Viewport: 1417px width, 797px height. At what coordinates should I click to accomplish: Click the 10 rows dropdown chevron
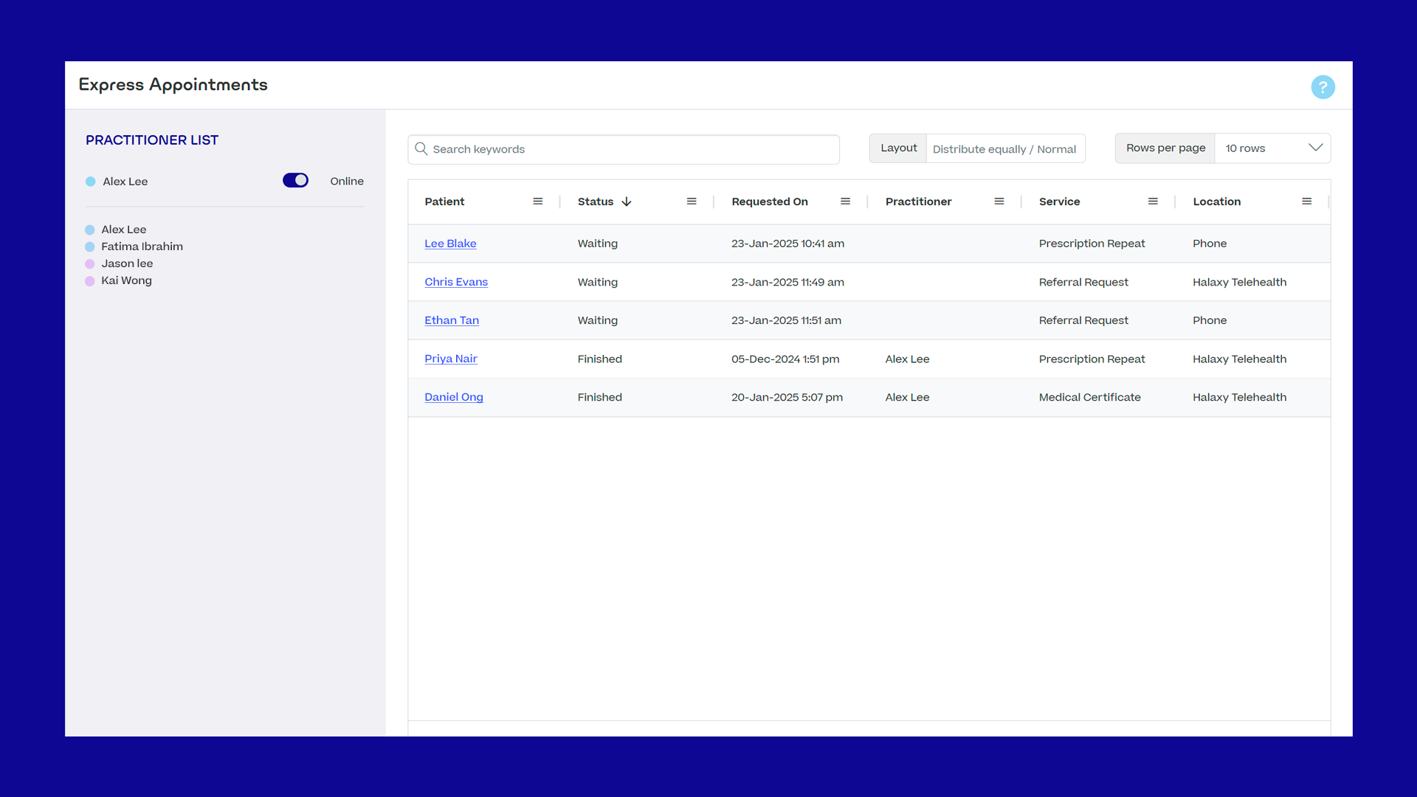click(x=1315, y=148)
